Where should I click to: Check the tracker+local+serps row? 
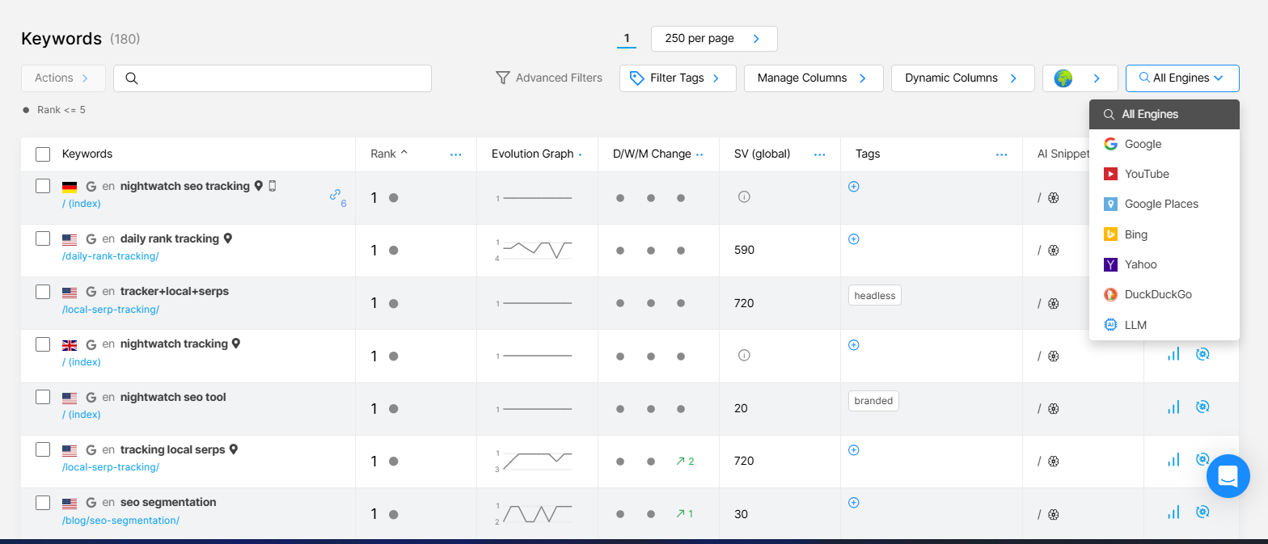point(43,291)
